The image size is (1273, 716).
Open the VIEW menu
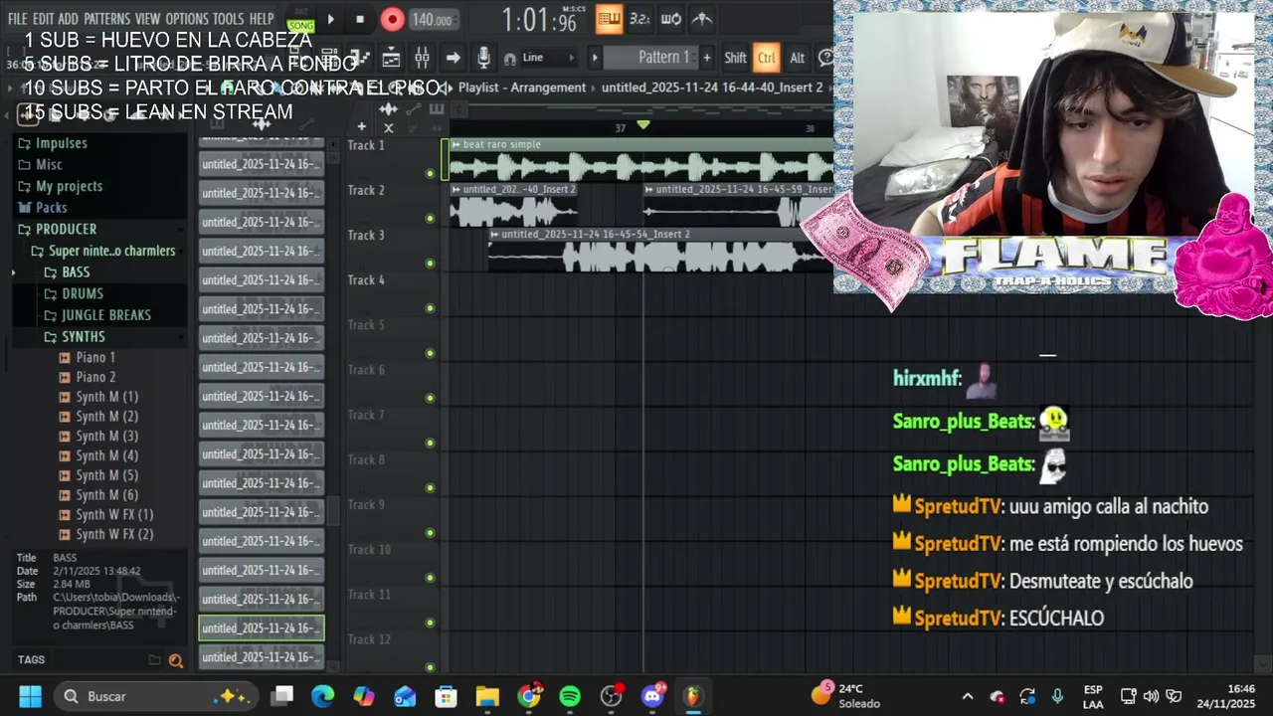[x=147, y=19]
